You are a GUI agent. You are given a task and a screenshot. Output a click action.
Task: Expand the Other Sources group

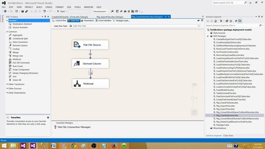7,89
